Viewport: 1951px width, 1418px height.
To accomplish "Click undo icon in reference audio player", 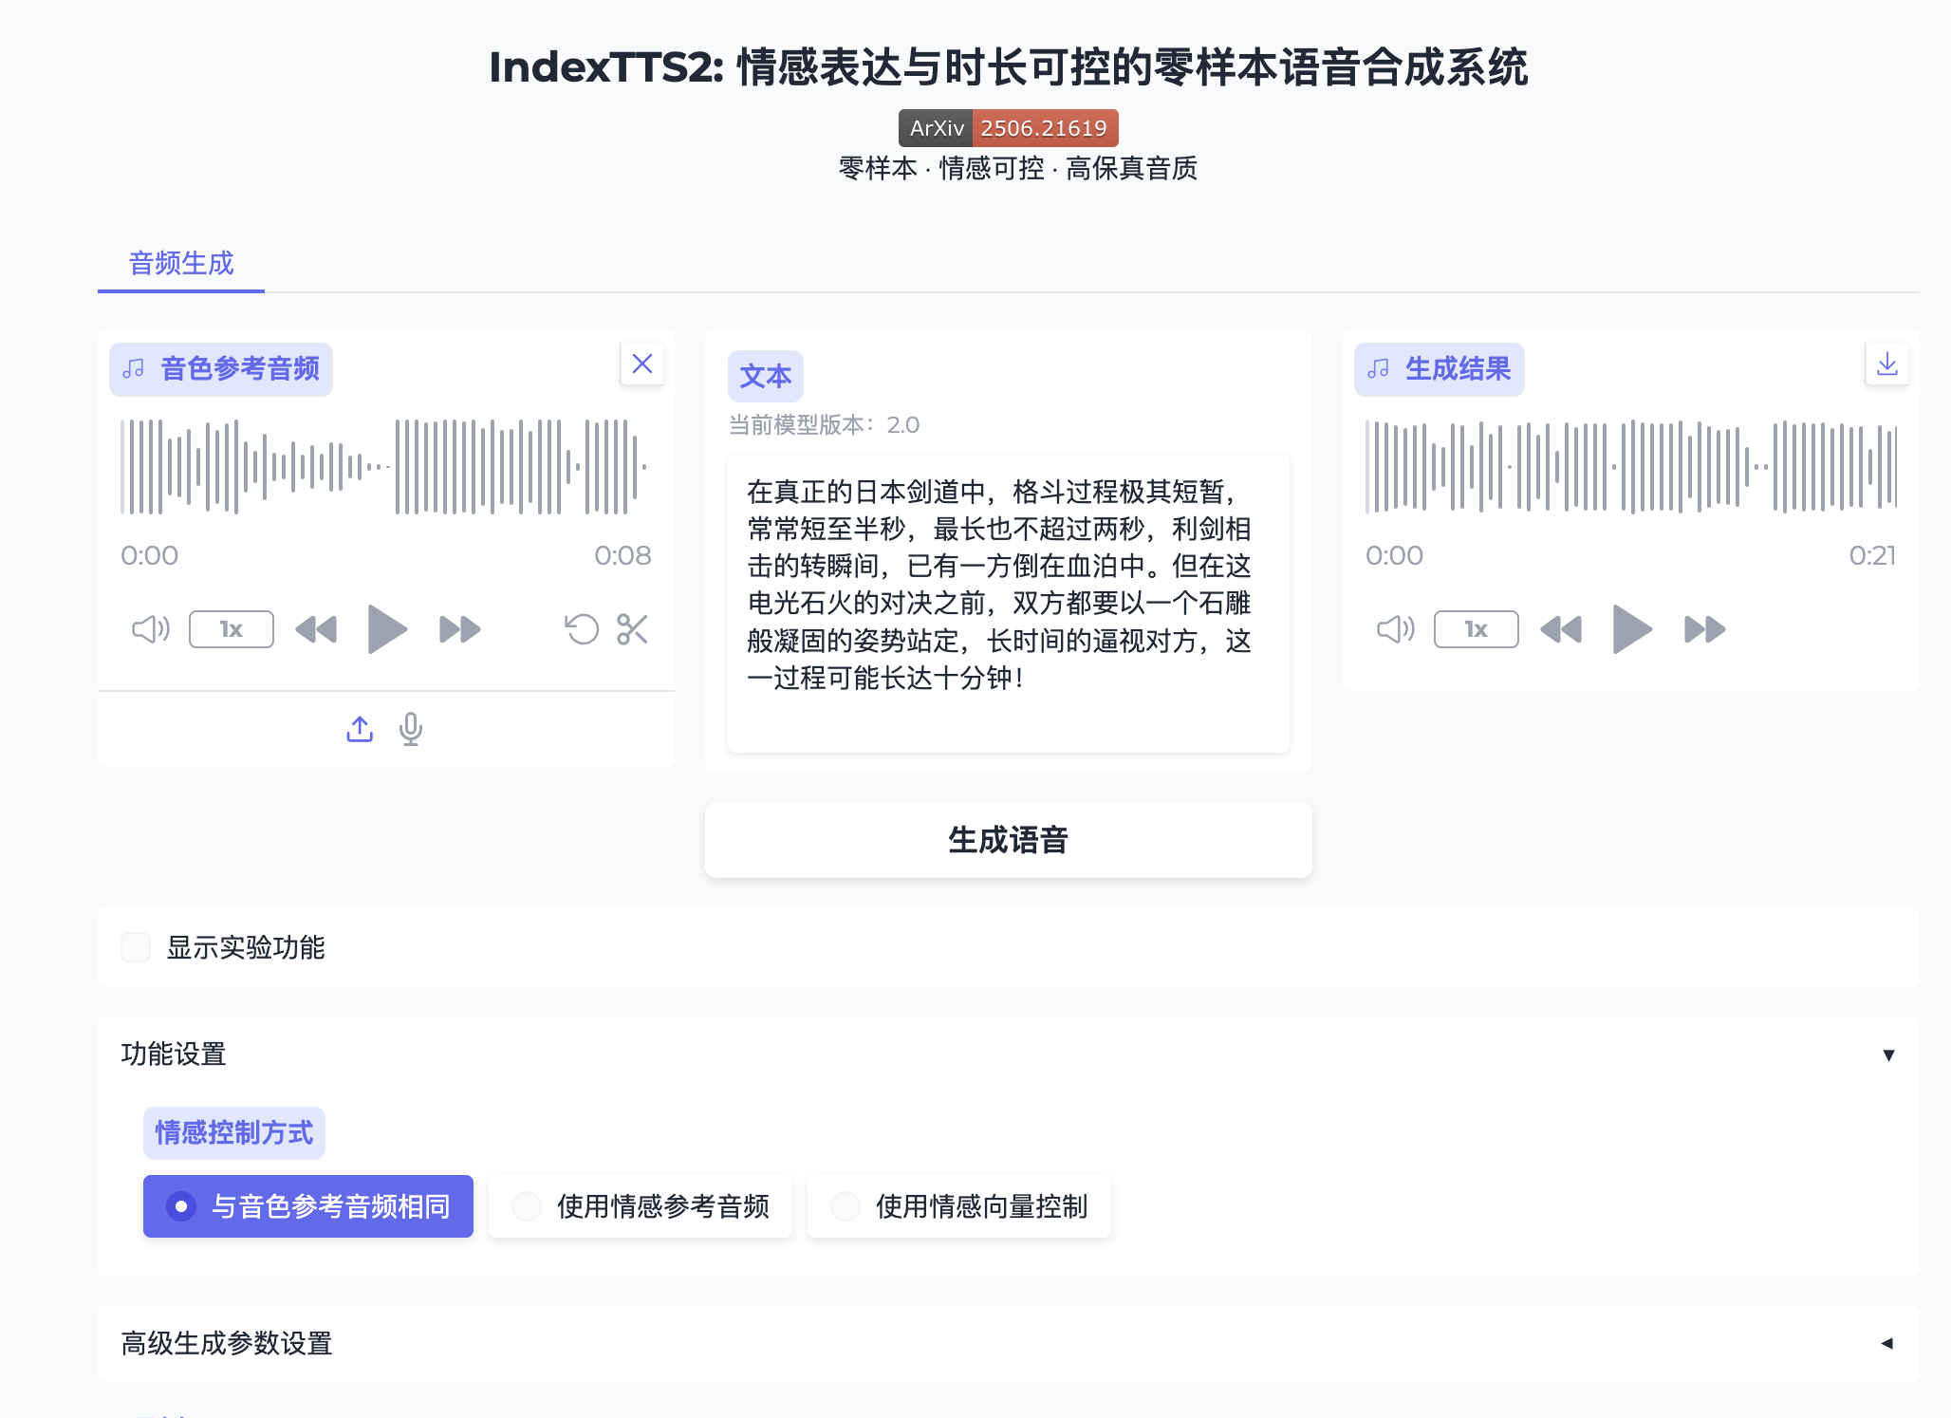I will (582, 629).
